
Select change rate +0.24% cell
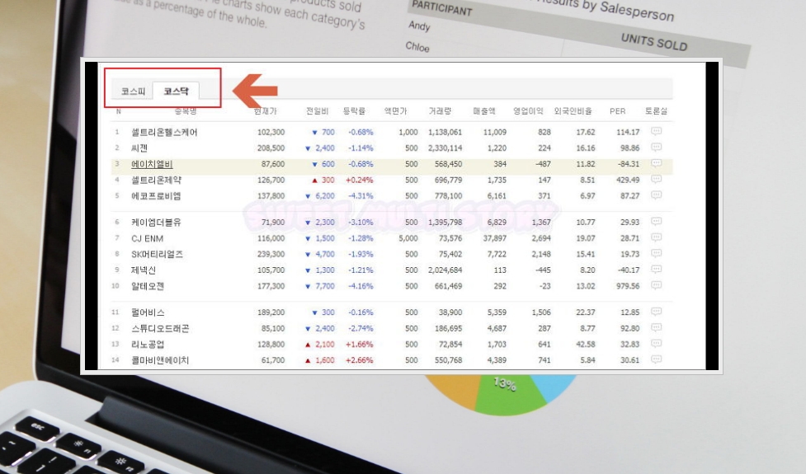coord(360,180)
